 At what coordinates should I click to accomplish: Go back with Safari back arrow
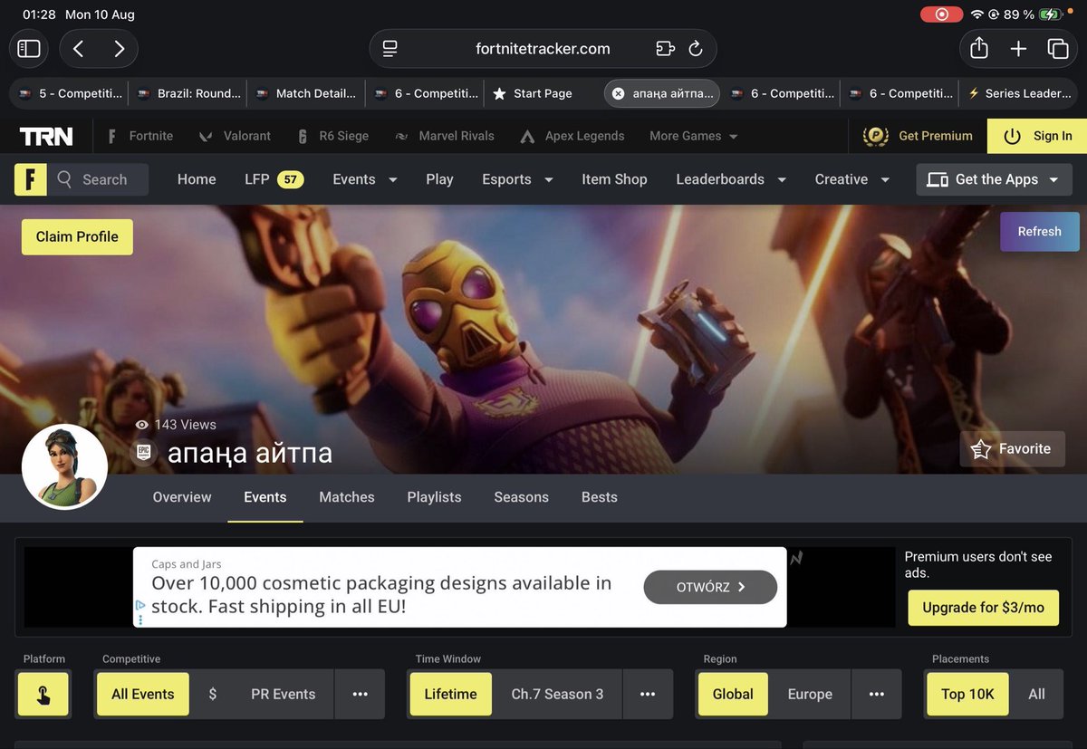pos(79,49)
